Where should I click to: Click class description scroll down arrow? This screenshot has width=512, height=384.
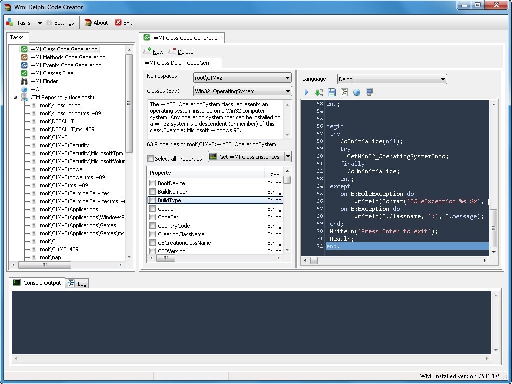(287, 135)
